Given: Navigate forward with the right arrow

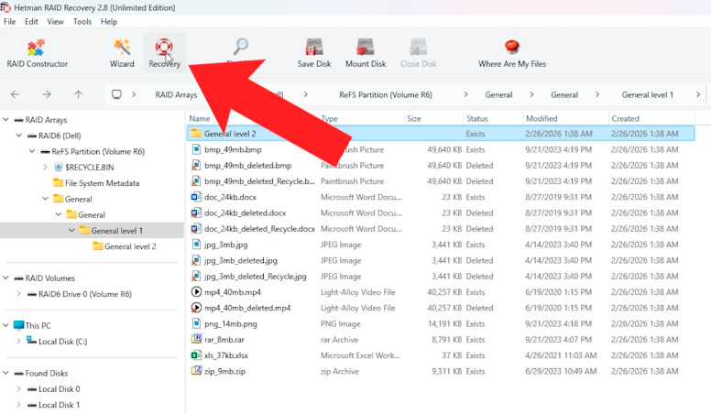Looking at the screenshot, I should click(x=46, y=94).
